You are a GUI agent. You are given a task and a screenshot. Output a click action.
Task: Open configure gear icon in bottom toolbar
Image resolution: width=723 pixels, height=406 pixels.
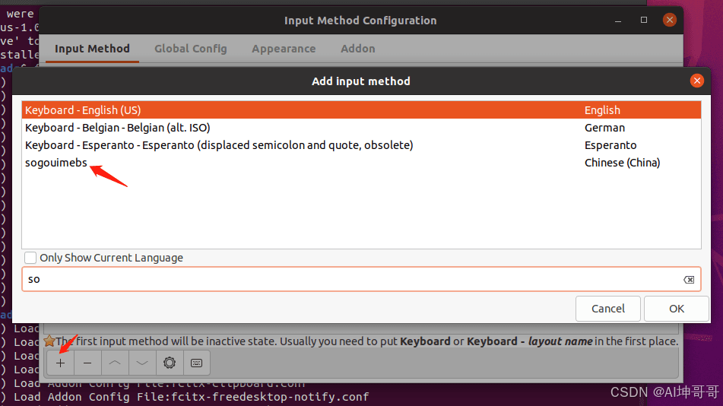pyautogui.click(x=170, y=363)
